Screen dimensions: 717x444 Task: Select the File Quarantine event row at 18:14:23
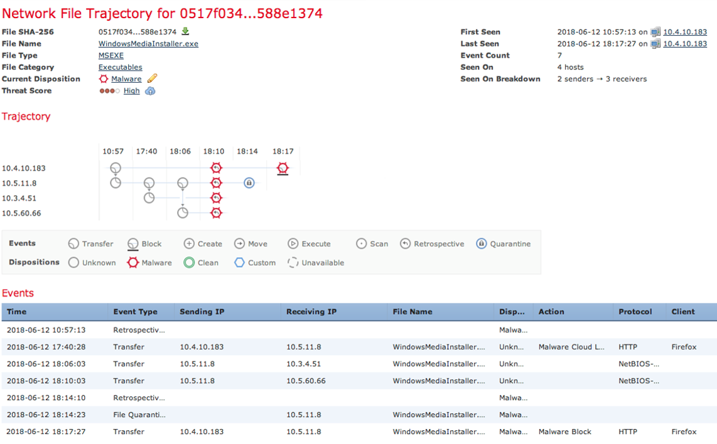pyautogui.click(x=251, y=415)
